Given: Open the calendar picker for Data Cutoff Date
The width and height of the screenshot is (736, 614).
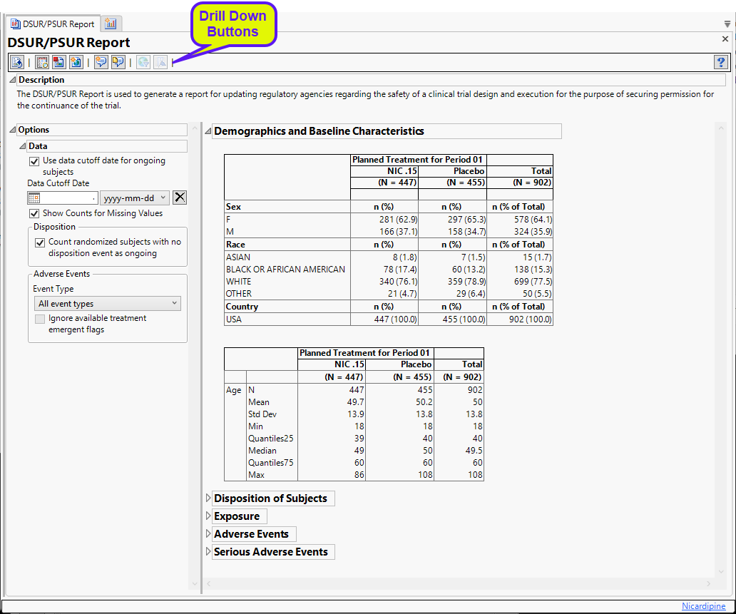Looking at the screenshot, I should pos(34,198).
